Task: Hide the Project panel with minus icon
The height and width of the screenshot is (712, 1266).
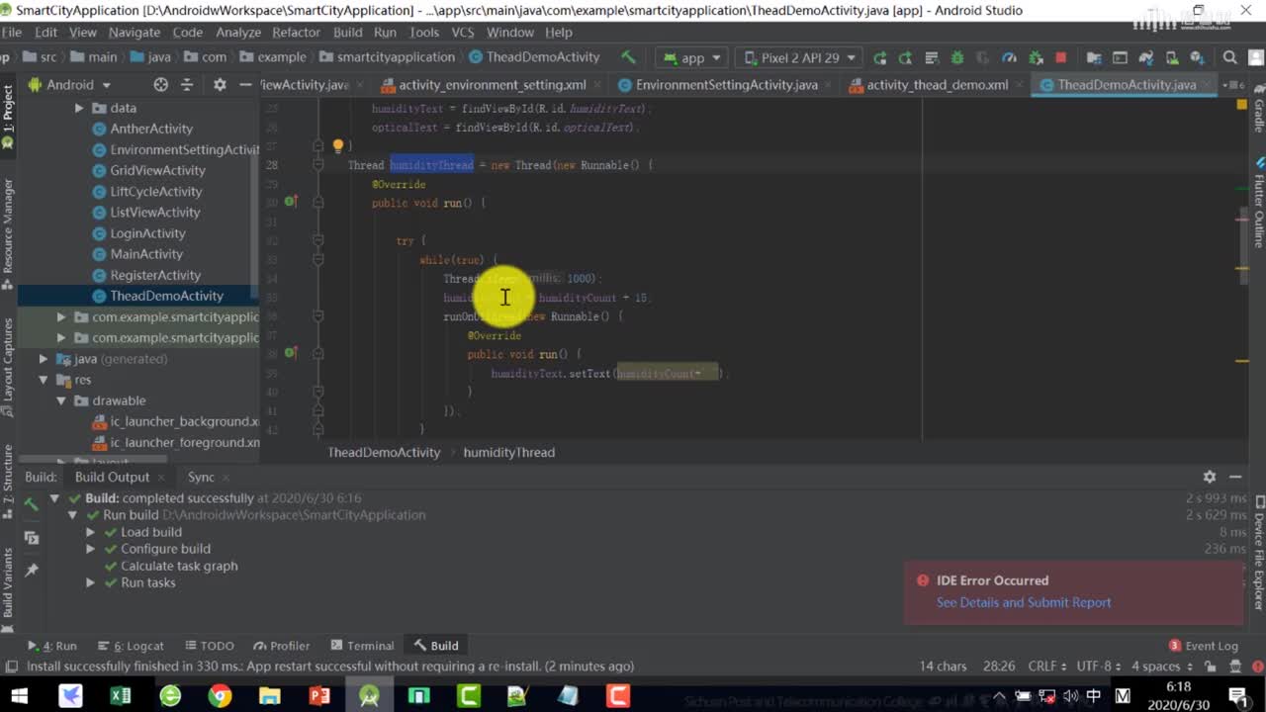Action: tap(245, 85)
